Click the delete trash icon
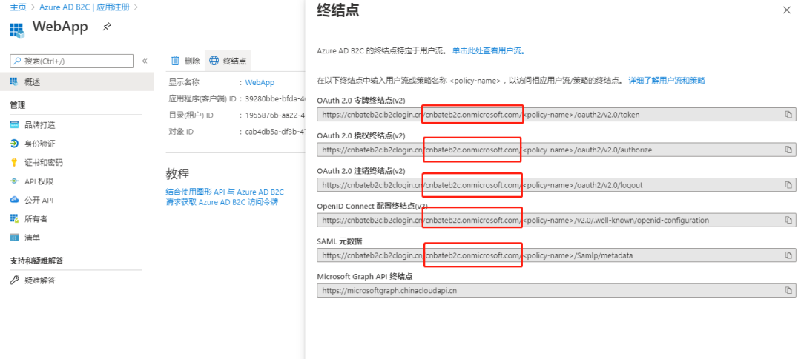Screen dimensions: 801x359 [175, 61]
